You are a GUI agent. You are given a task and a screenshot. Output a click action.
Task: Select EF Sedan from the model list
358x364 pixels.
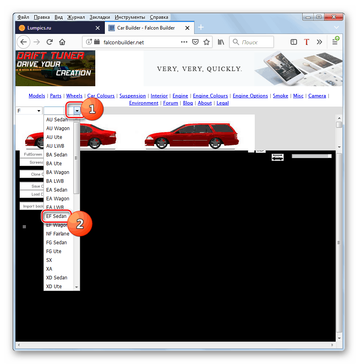pos(56,216)
